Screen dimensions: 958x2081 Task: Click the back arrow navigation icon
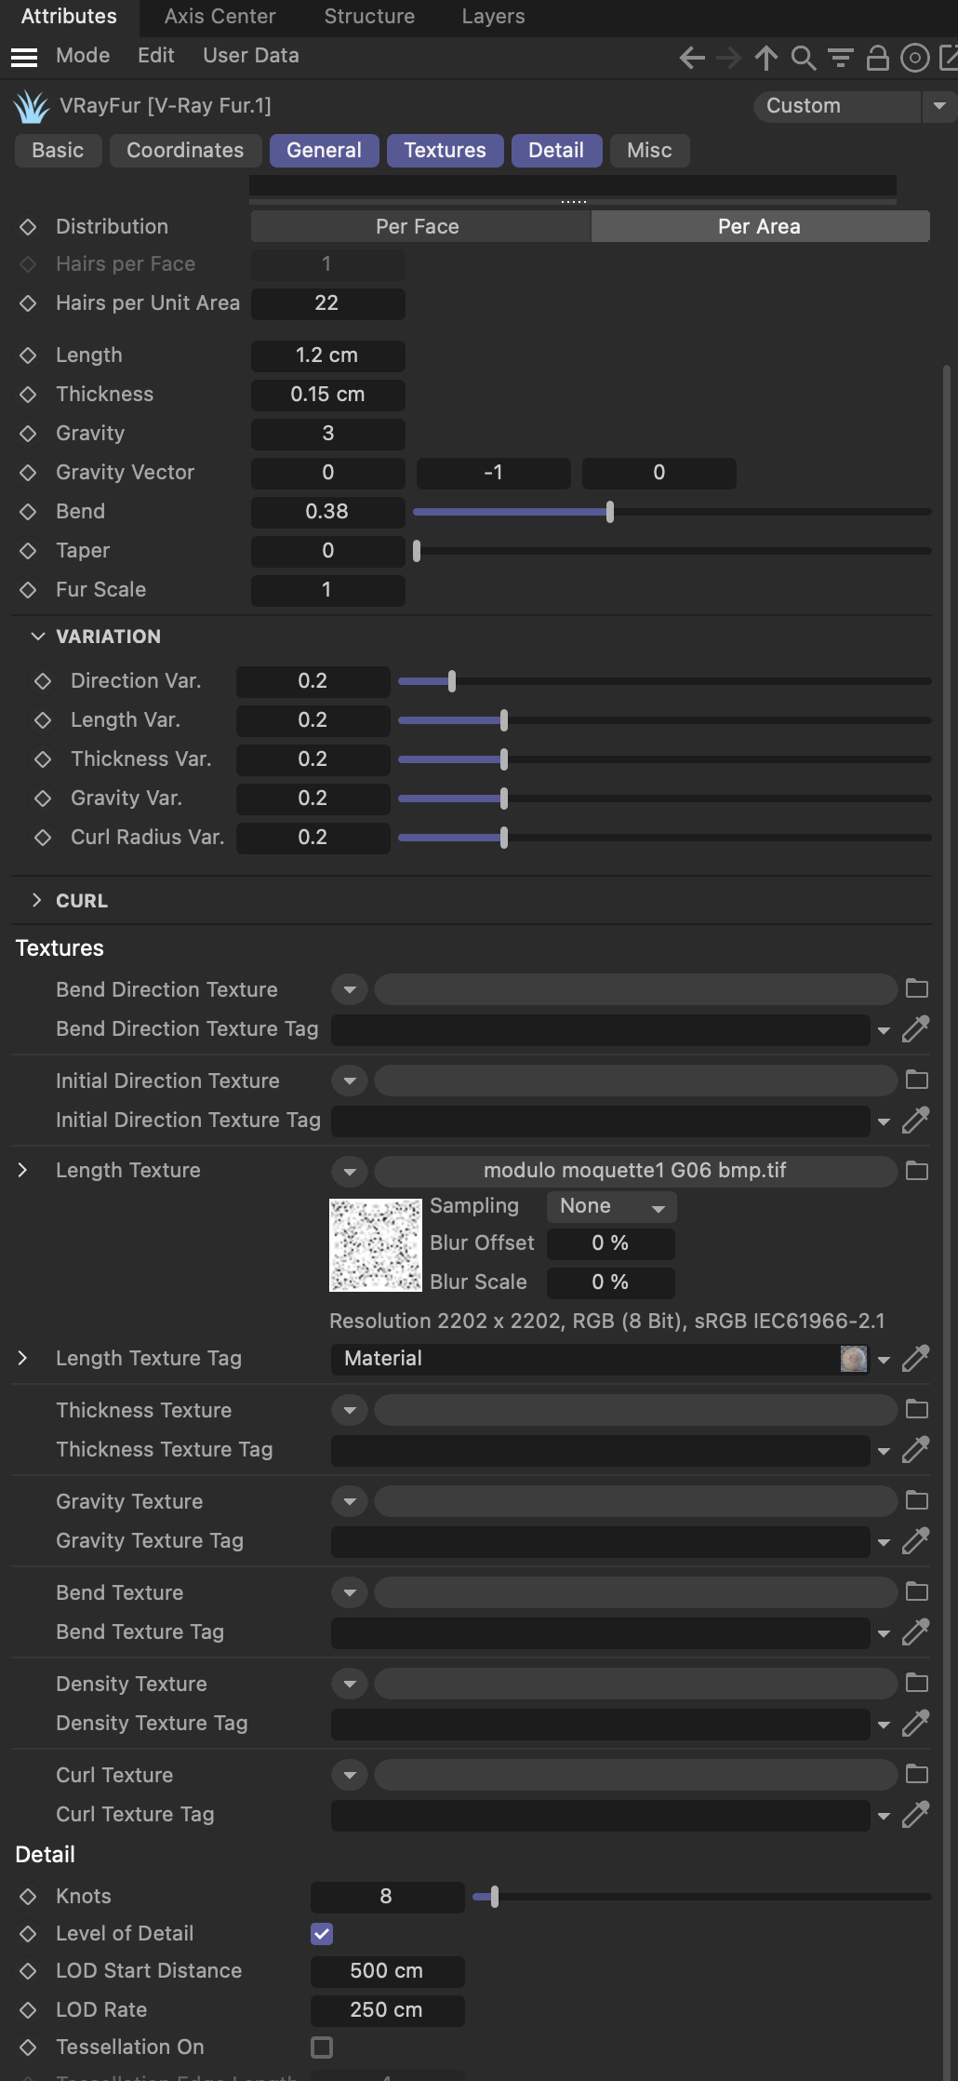[x=691, y=58]
